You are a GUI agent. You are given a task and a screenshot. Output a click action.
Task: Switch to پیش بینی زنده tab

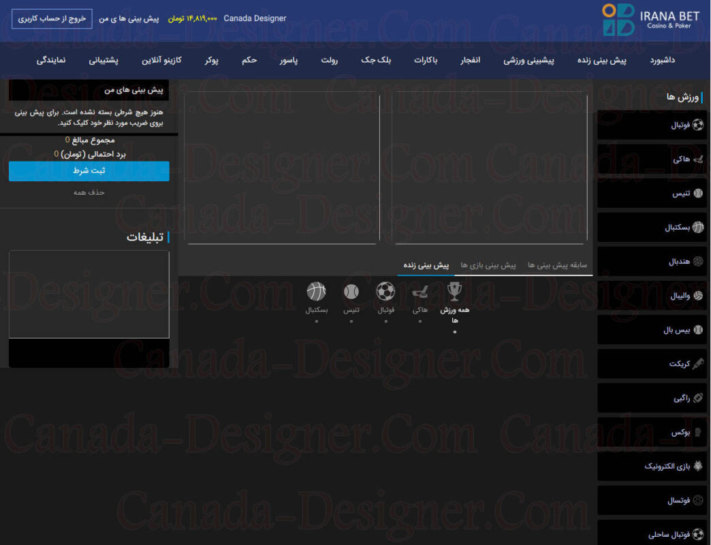point(426,264)
